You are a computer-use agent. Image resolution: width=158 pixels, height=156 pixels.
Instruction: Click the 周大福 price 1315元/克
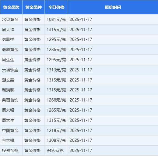[x=56, y=30]
